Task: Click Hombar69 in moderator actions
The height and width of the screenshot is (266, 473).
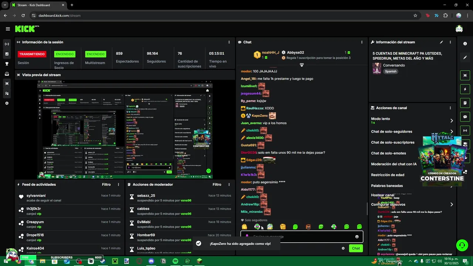Action: pos(146,235)
